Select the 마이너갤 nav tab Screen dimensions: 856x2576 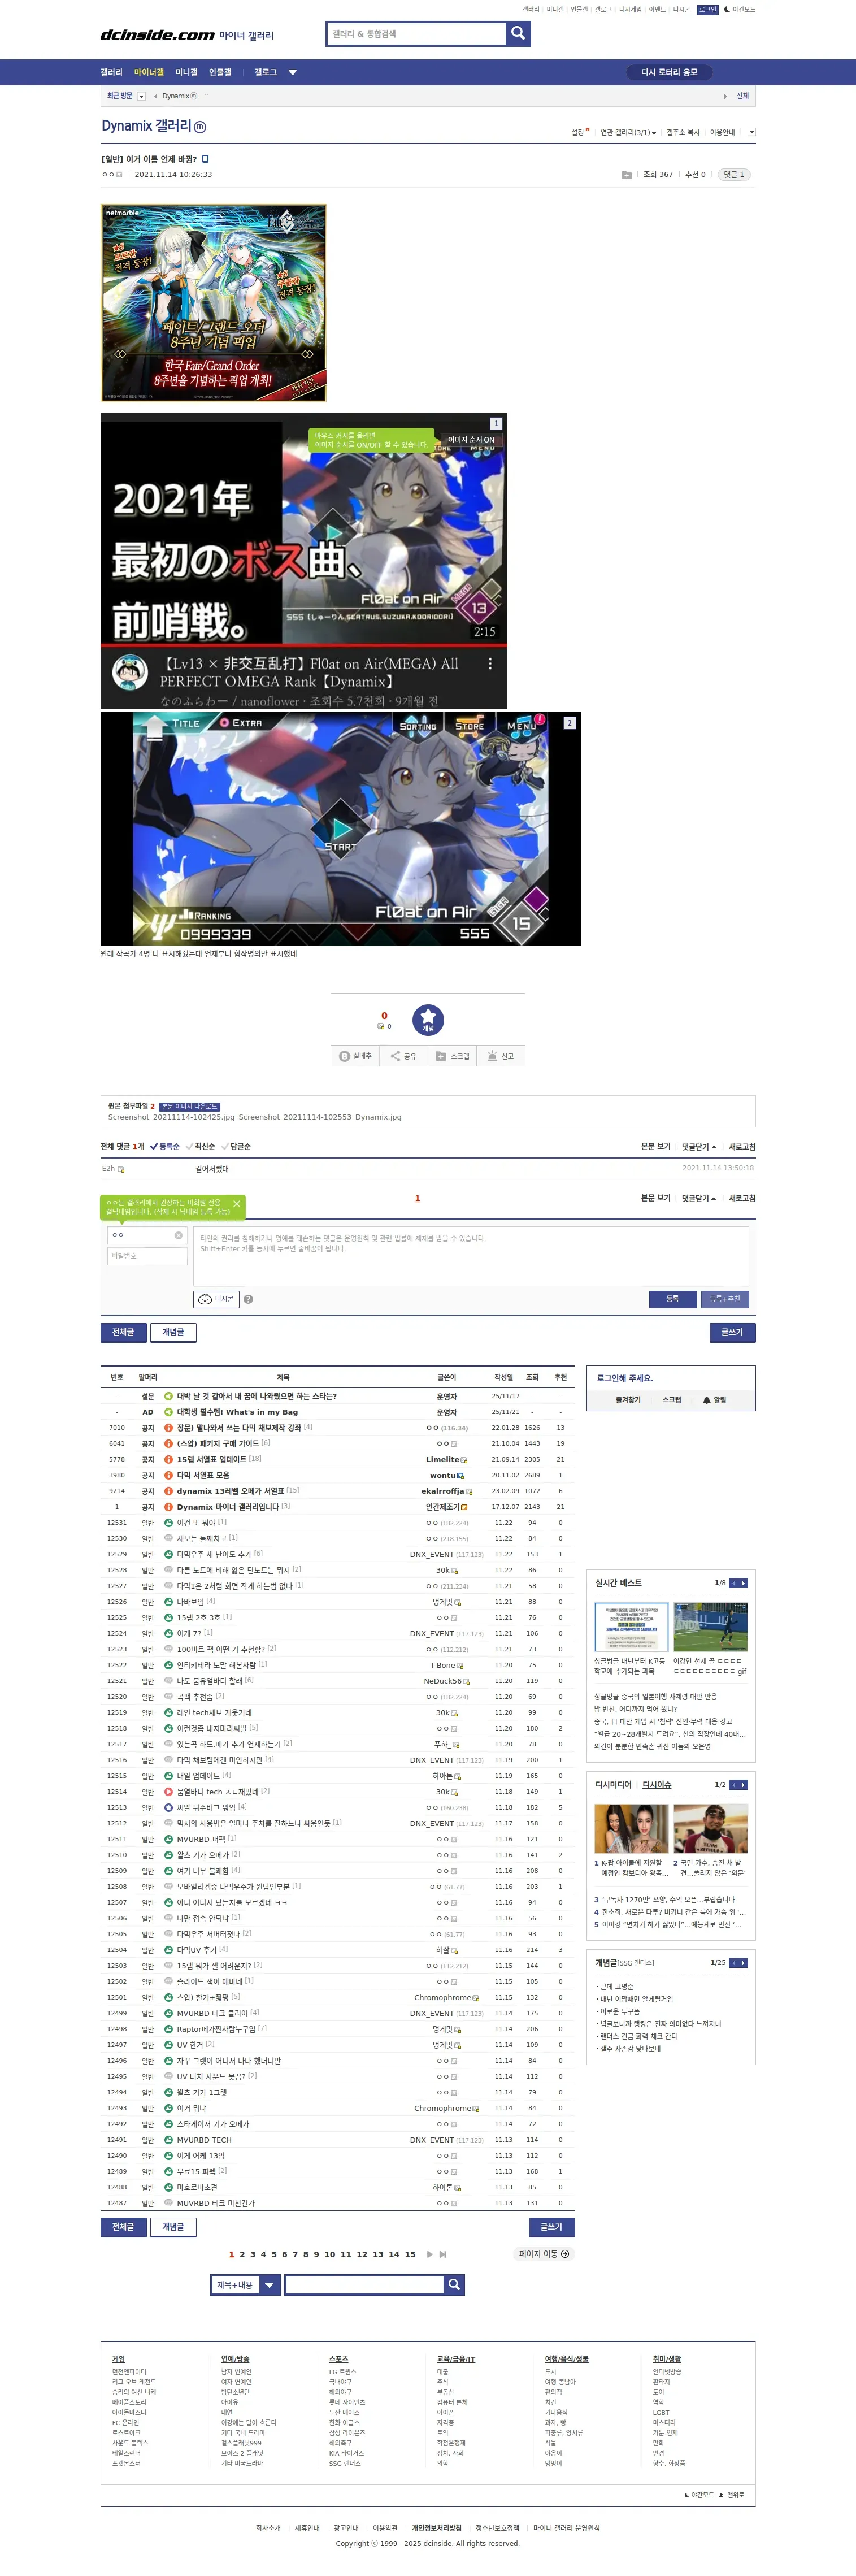click(x=149, y=72)
